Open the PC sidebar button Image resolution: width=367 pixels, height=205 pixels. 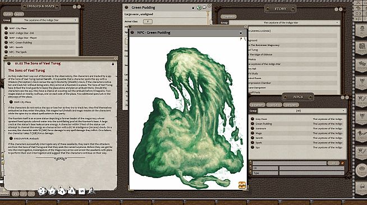click(x=361, y=31)
